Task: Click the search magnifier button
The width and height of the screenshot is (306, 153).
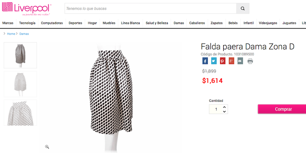Action: point(243,8)
